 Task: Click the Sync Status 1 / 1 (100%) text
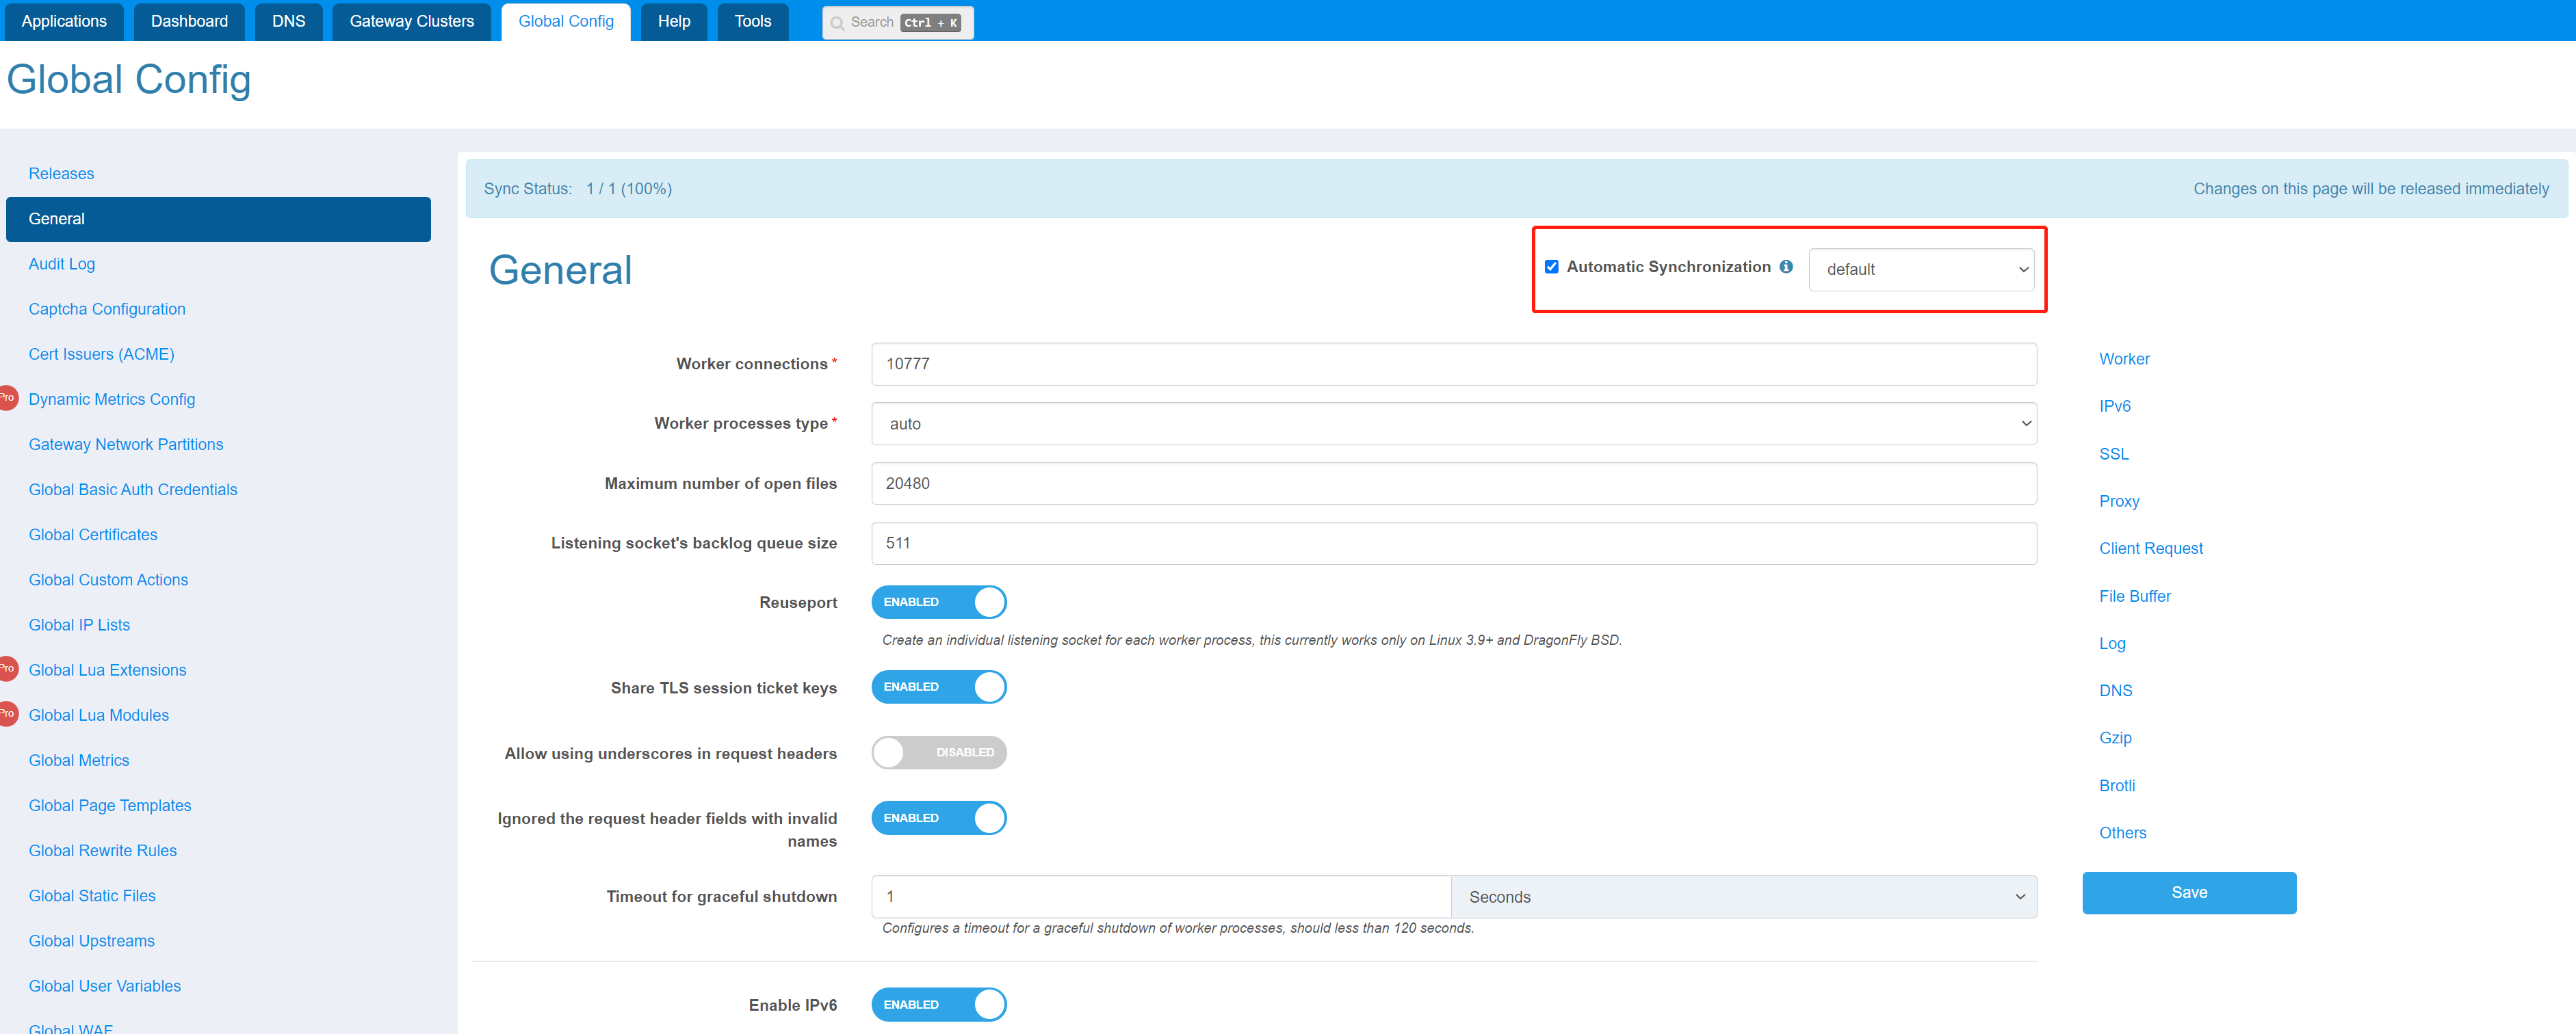click(577, 189)
